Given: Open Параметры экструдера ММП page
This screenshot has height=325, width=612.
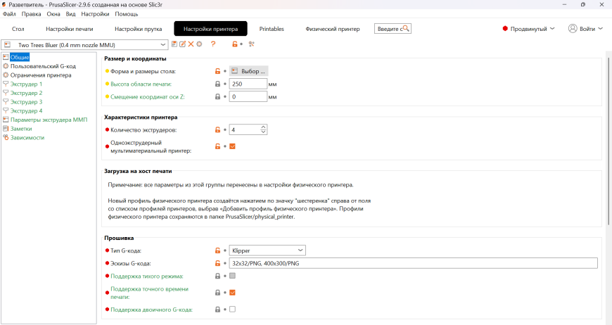Looking at the screenshot, I should (49, 120).
